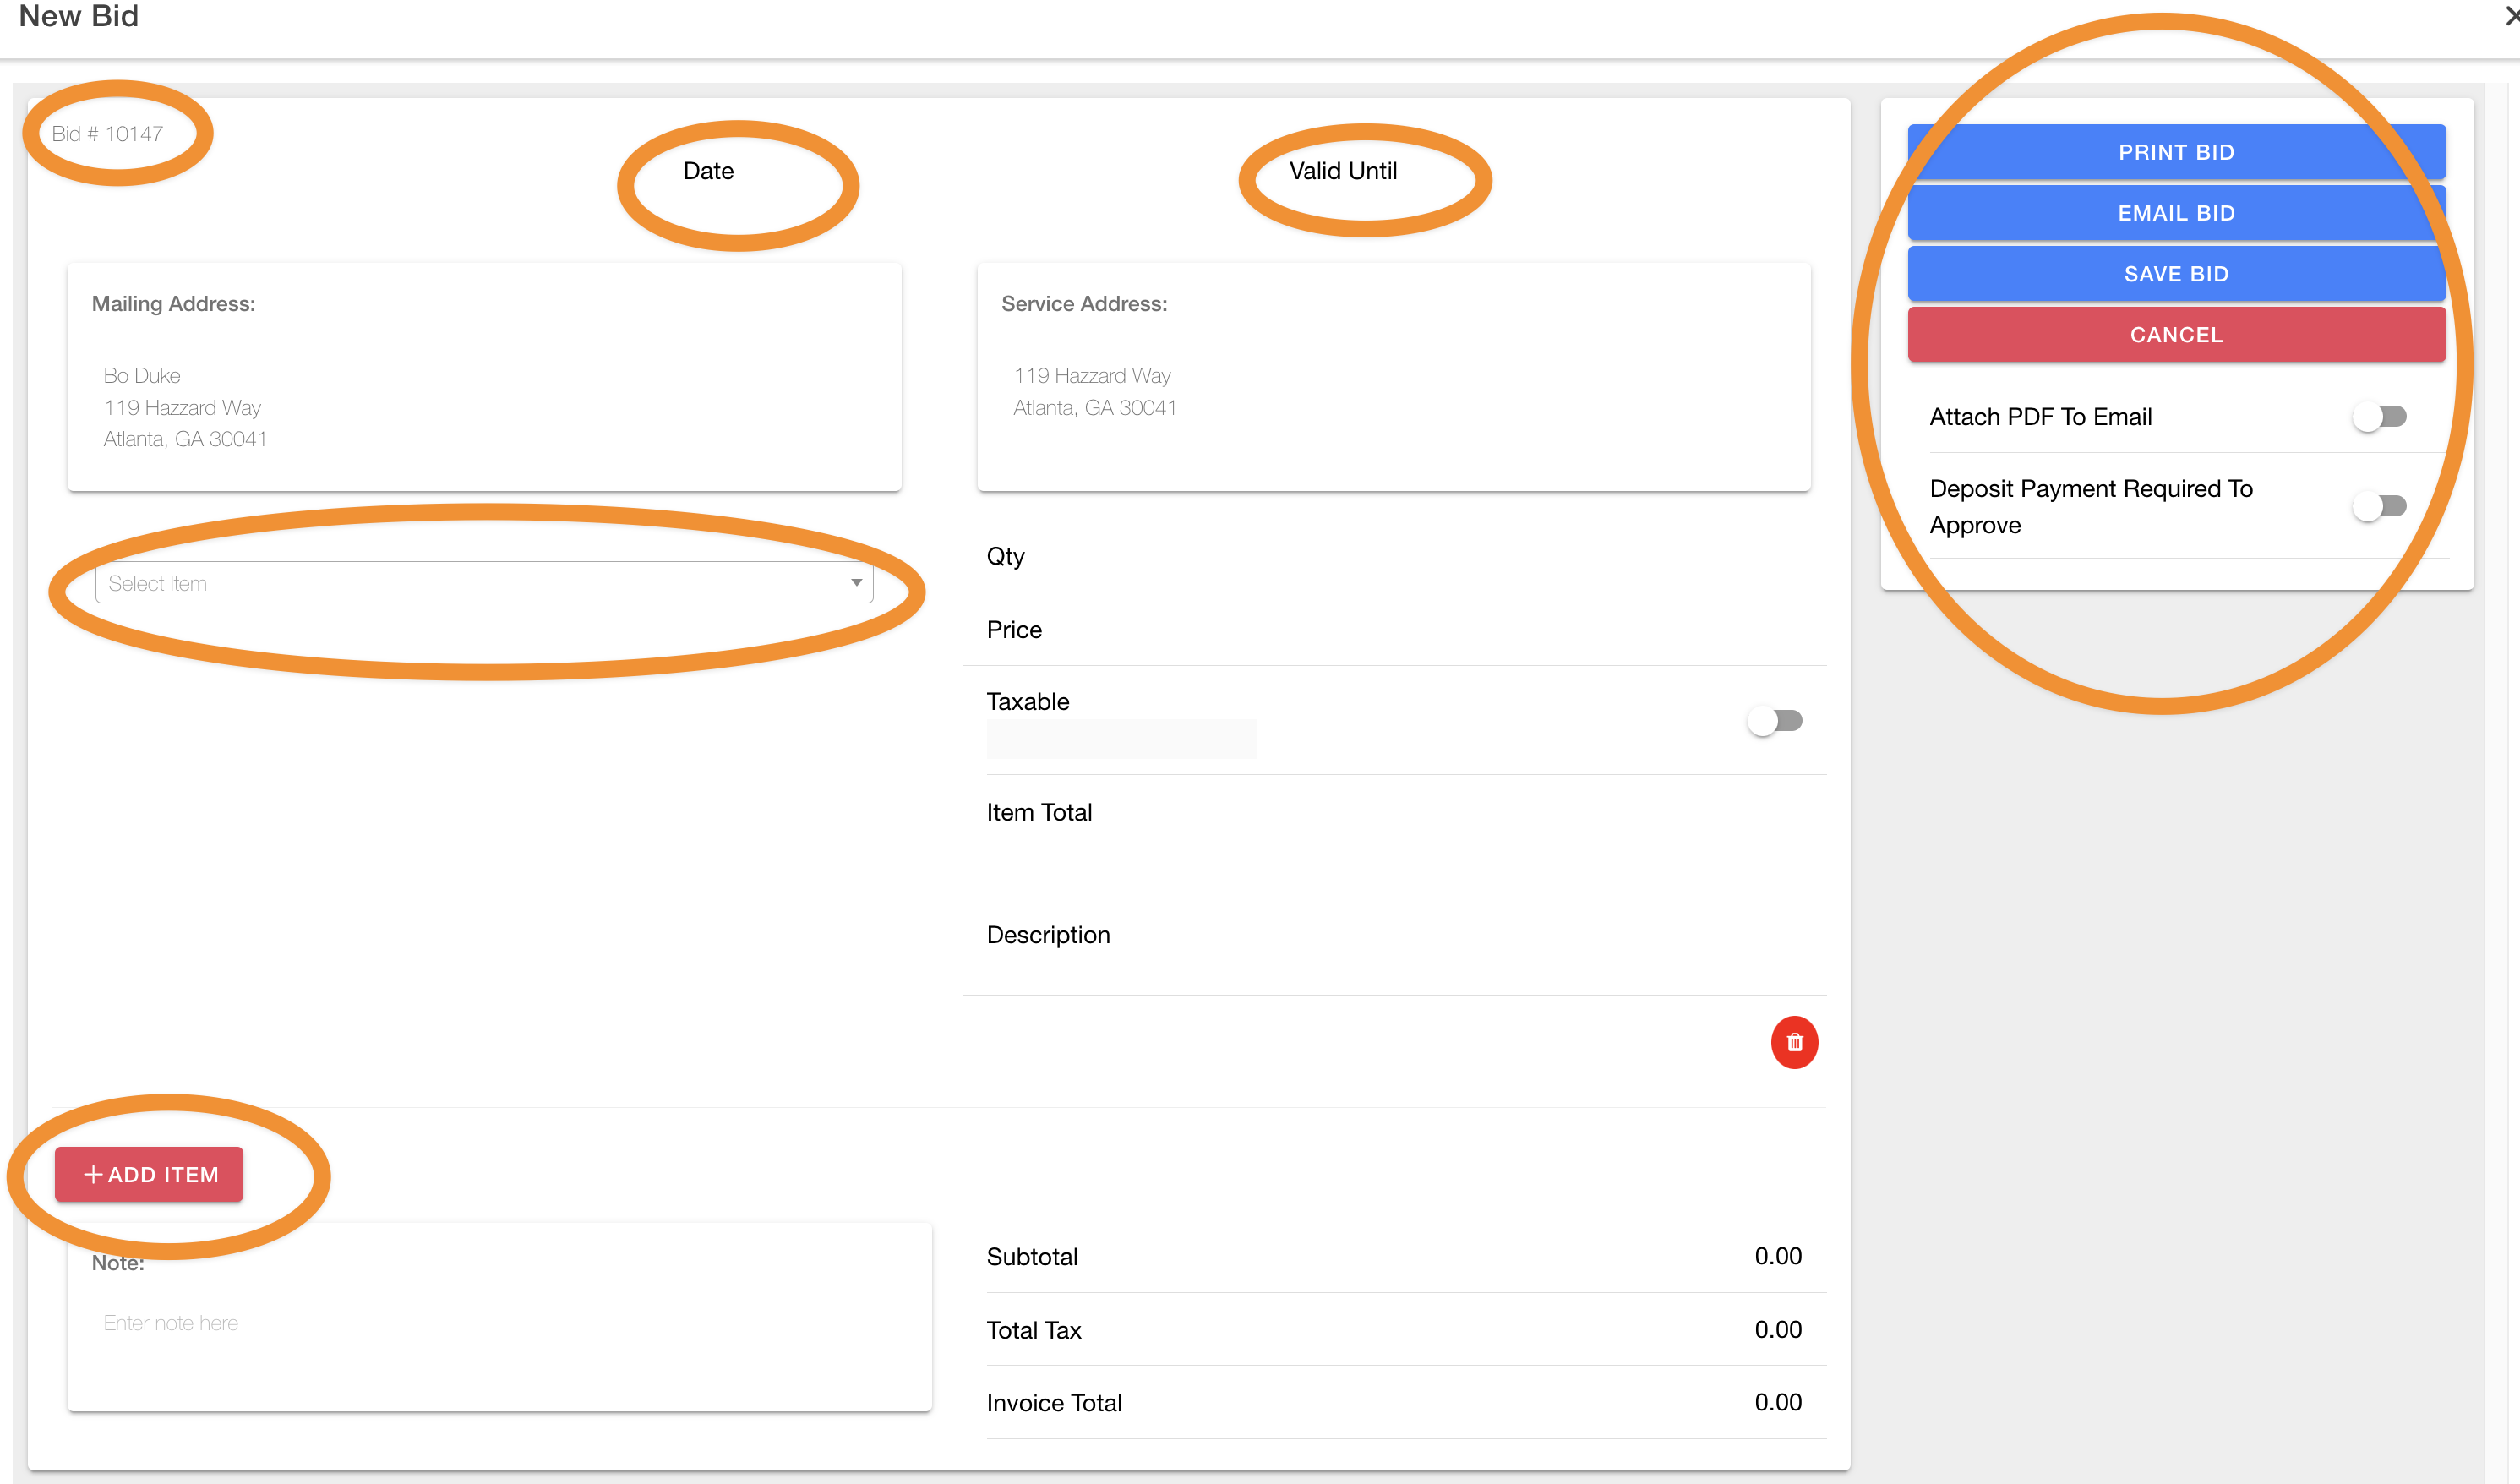Click the Qty field
Screen dimensions: 2520x1484
click(1400, 557)
